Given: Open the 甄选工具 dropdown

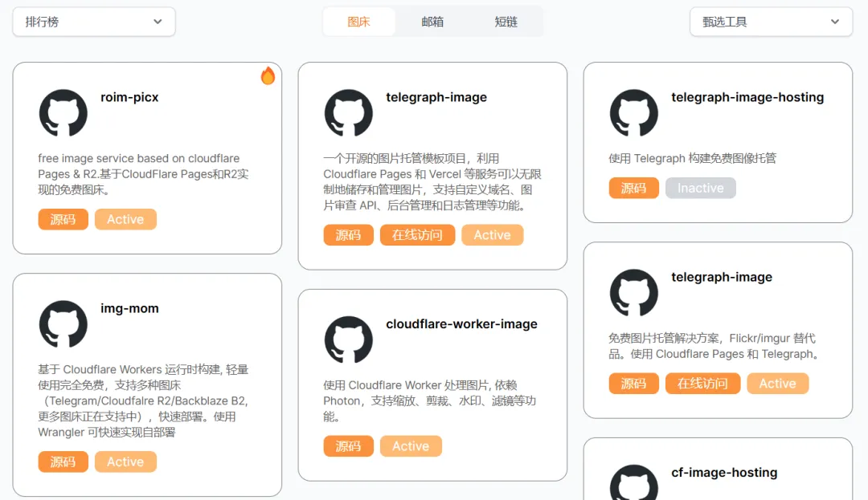Looking at the screenshot, I should tap(771, 22).
